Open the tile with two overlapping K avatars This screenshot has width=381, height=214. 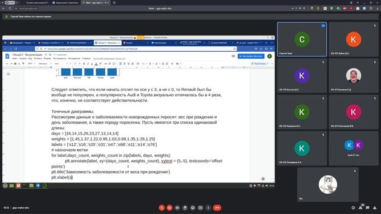tap(354, 148)
